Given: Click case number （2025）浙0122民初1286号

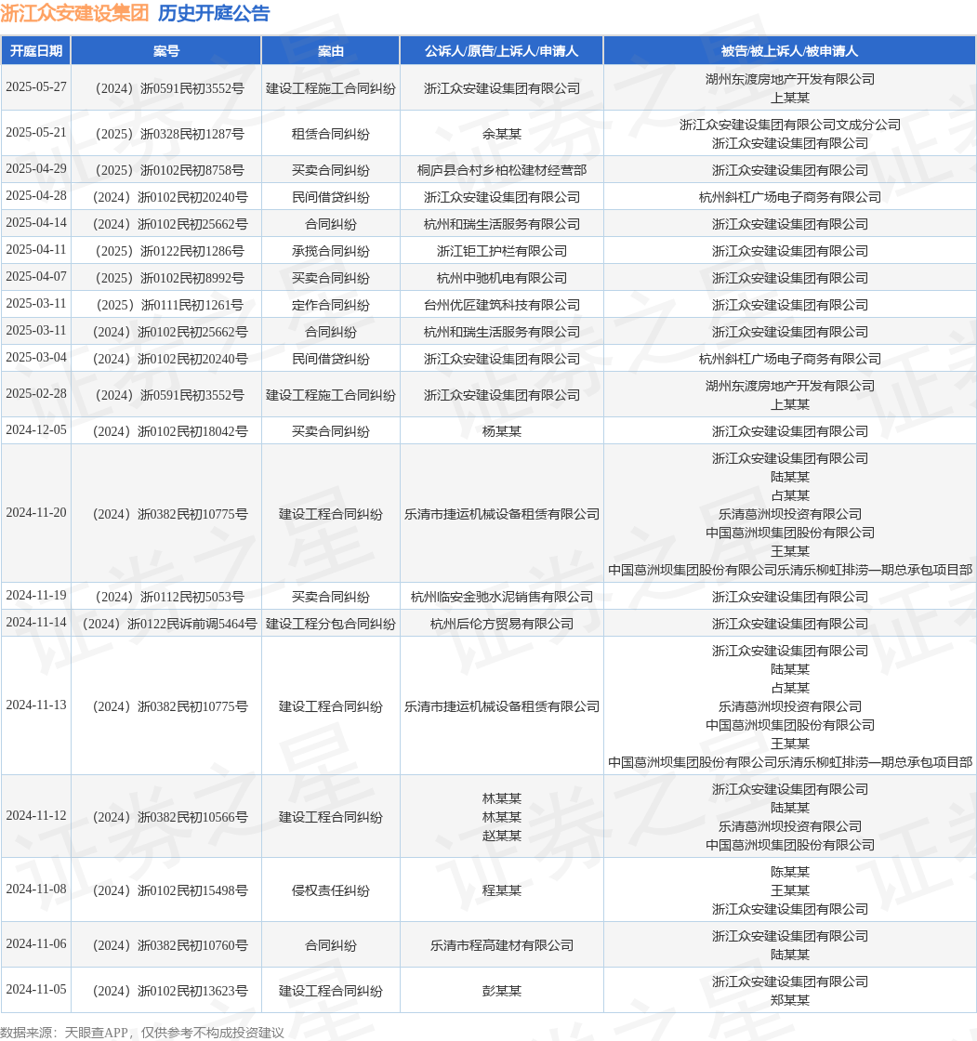Looking at the screenshot, I should point(166,252).
